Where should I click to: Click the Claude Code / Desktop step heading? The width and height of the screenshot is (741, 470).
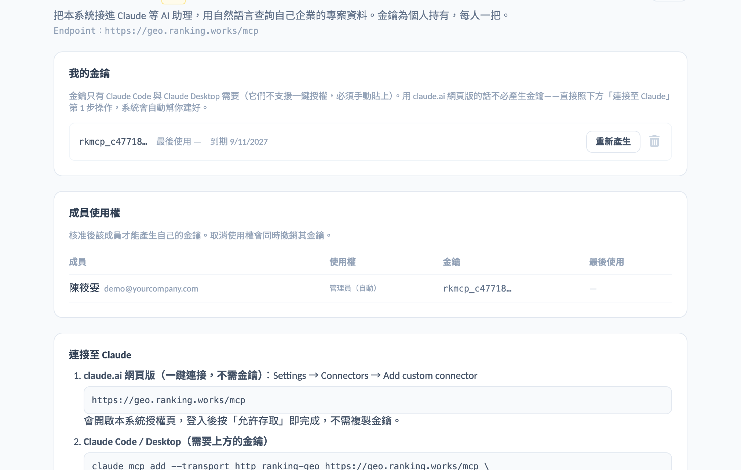(177, 441)
